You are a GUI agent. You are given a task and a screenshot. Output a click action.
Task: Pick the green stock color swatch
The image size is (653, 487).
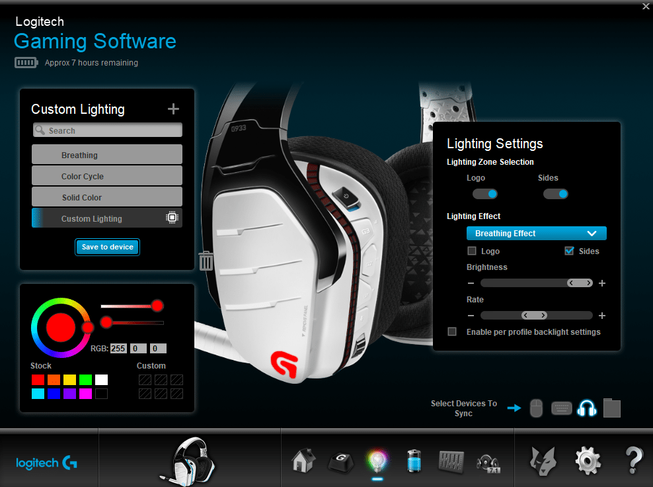pos(85,379)
